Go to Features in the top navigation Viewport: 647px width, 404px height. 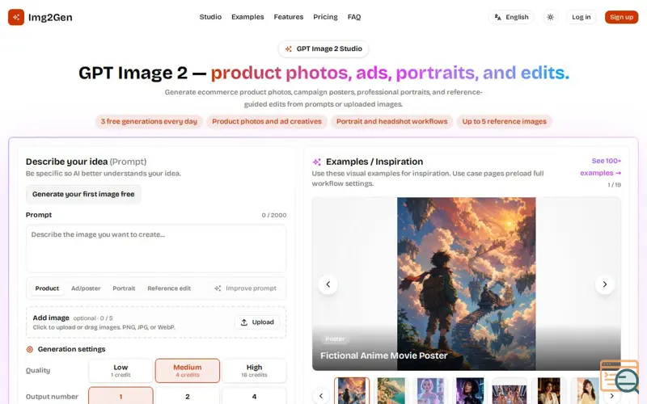tap(289, 17)
